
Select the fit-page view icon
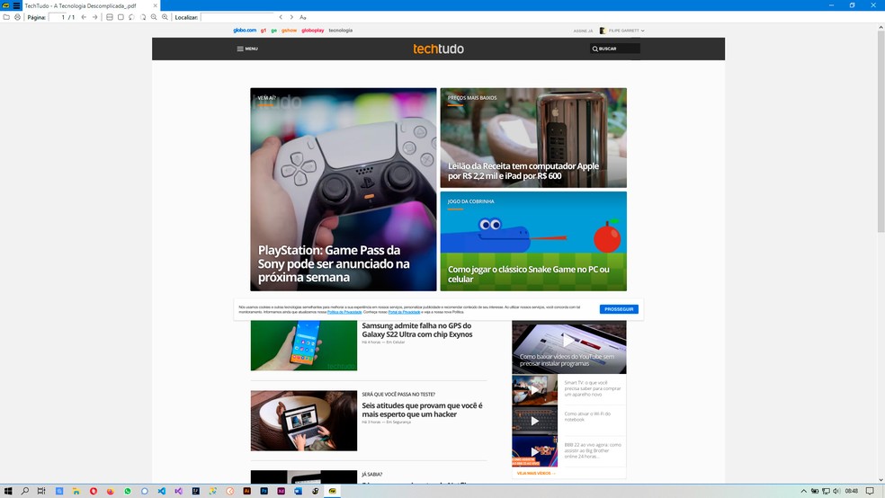click(121, 17)
